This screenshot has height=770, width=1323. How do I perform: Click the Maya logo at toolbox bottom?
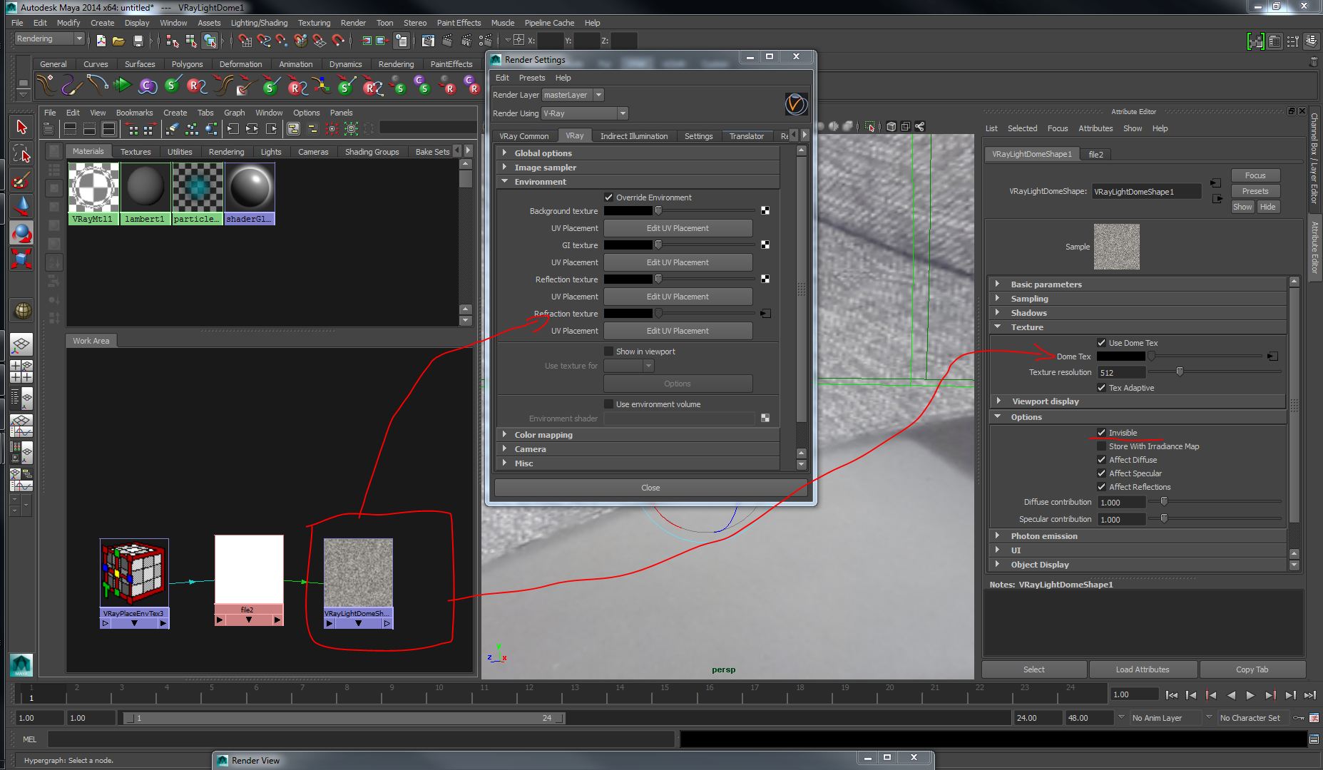click(21, 664)
